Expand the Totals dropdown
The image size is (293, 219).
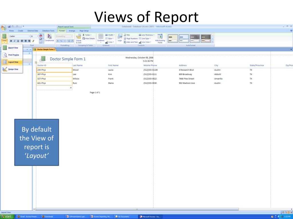(x=87, y=35)
